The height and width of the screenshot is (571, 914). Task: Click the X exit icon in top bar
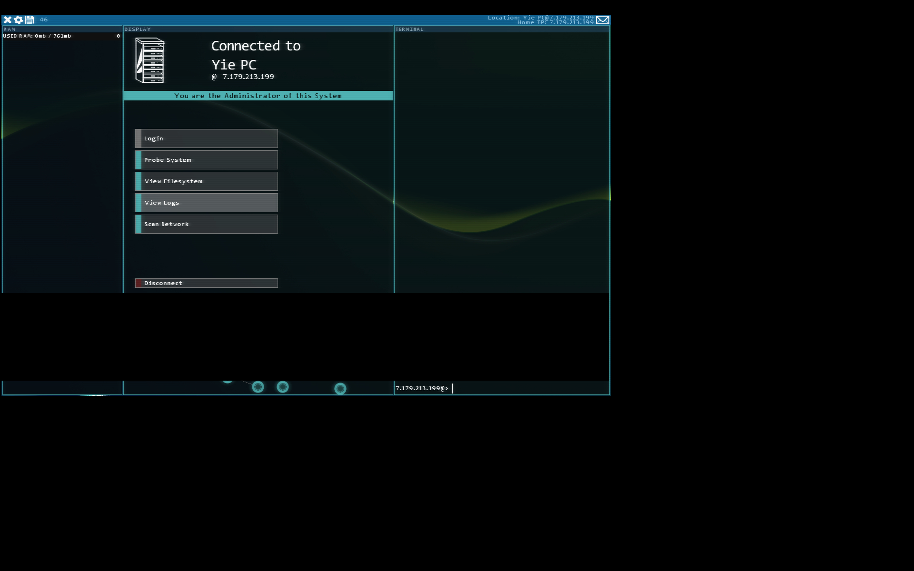coord(8,20)
